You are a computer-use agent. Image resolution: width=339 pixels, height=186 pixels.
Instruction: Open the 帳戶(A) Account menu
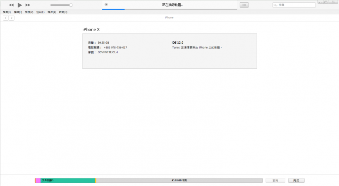(52, 12)
